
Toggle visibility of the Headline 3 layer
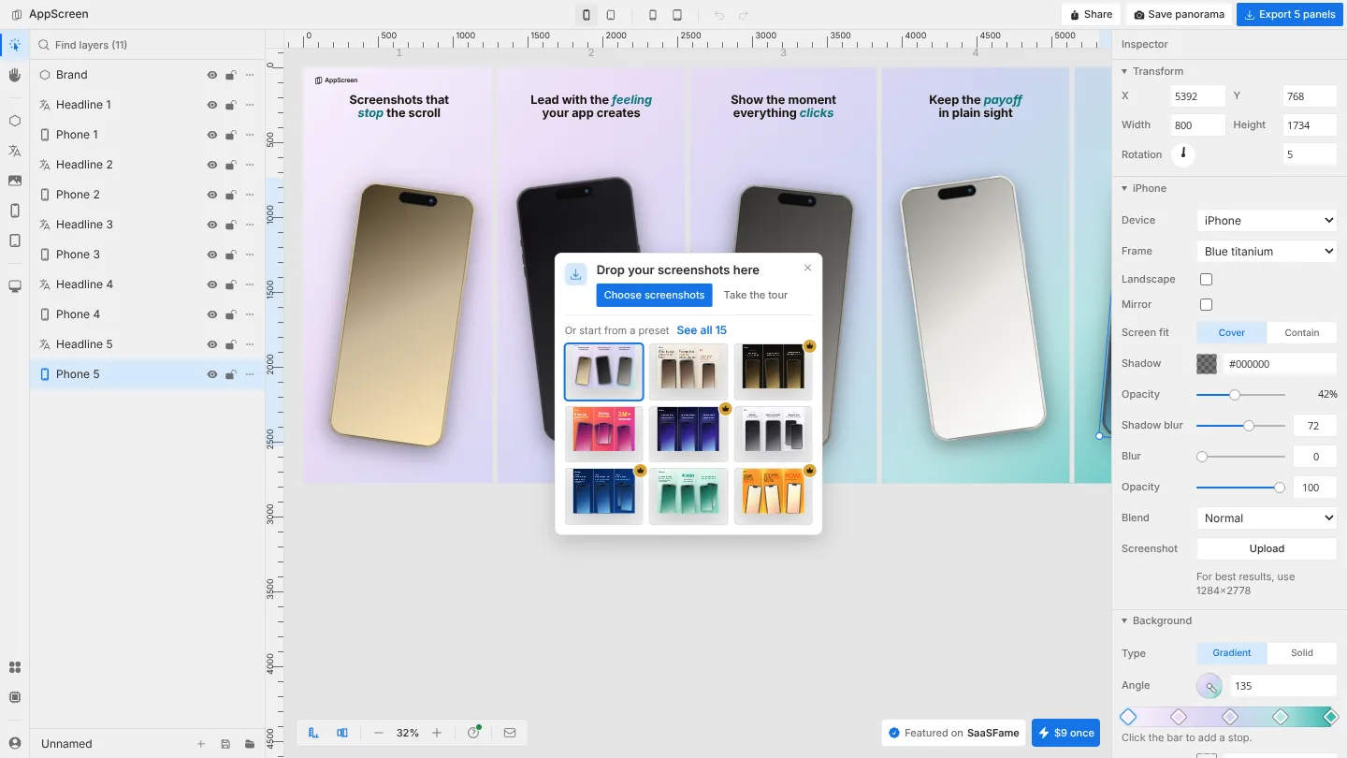(212, 225)
